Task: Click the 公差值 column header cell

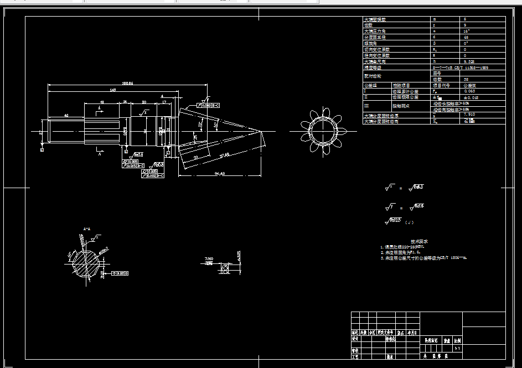Action: click(x=483, y=86)
